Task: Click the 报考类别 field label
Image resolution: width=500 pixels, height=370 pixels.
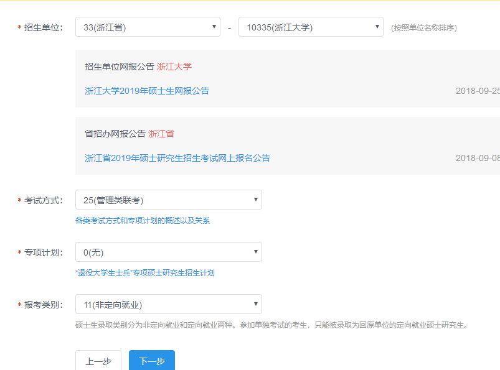Action: tap(43, 305)
